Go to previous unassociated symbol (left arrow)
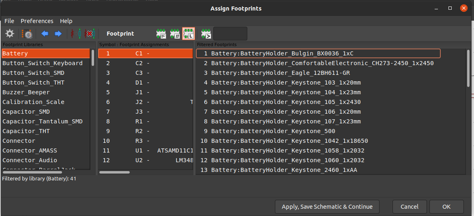Viewport: 474px width, 216px height. [x=45, y=34]
